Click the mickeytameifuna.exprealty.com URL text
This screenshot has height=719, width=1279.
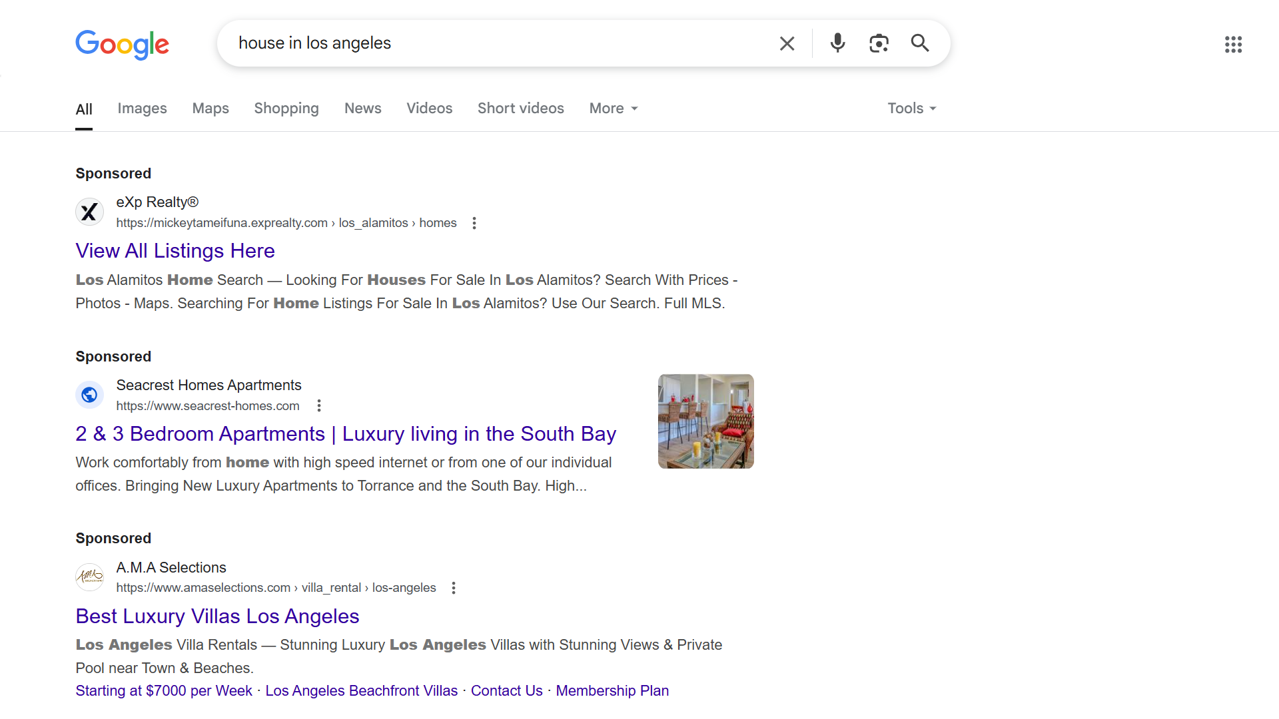click(x=286, y=223)
